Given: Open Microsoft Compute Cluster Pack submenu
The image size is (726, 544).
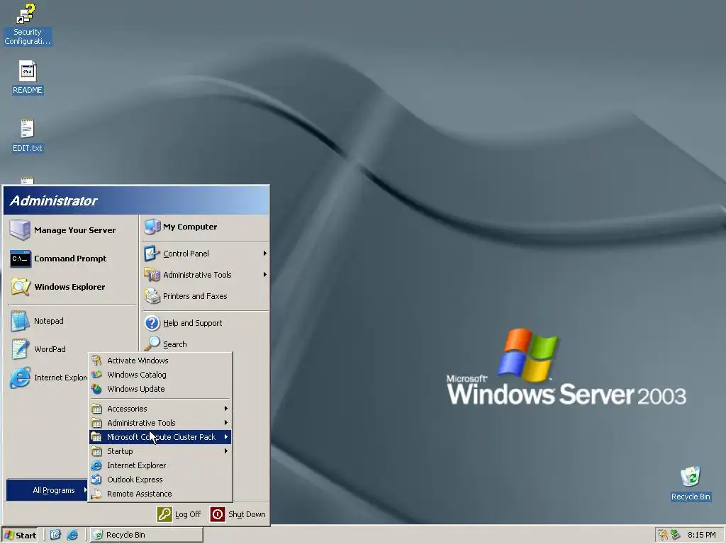Looking at the screenshot, I should (160, 437).
